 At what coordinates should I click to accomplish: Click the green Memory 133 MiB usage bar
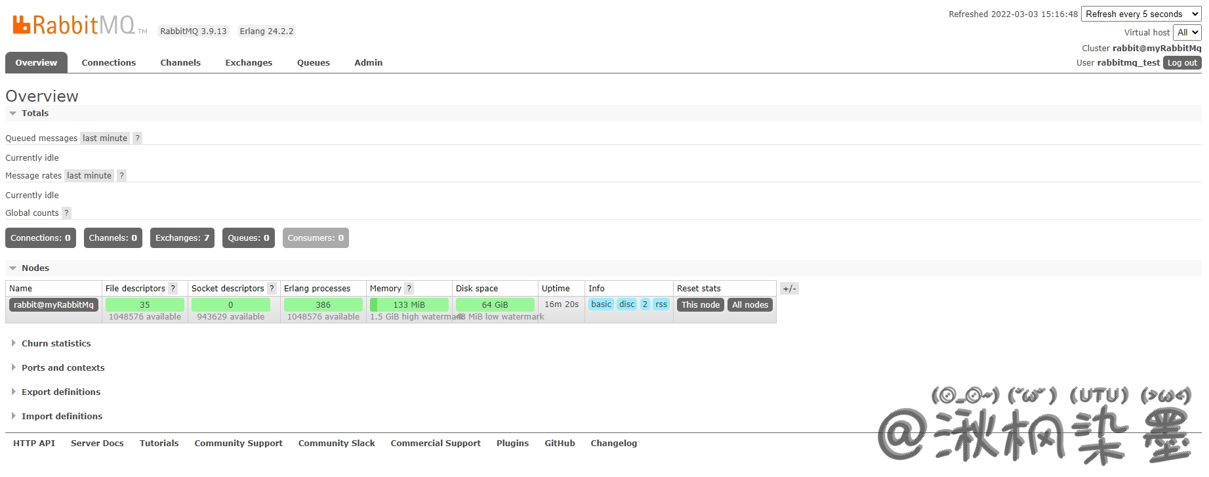(409, 305)
